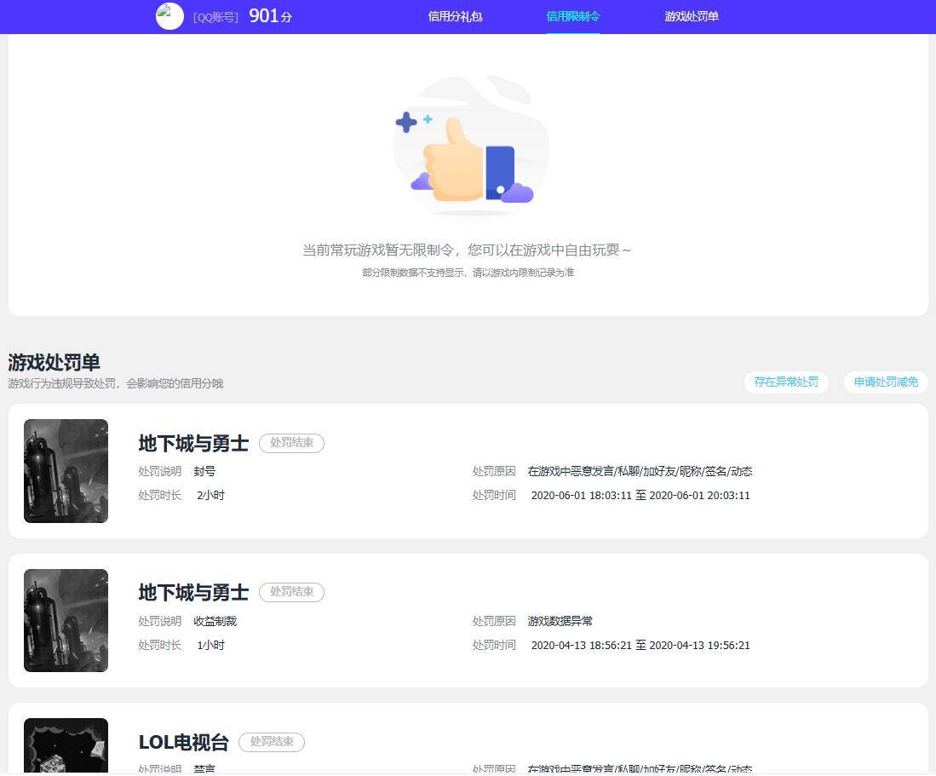Image resolution: width=936 pixels, height=776 pixels.
Task: Click the 封号 penalty description text
Action: (204, 471)
